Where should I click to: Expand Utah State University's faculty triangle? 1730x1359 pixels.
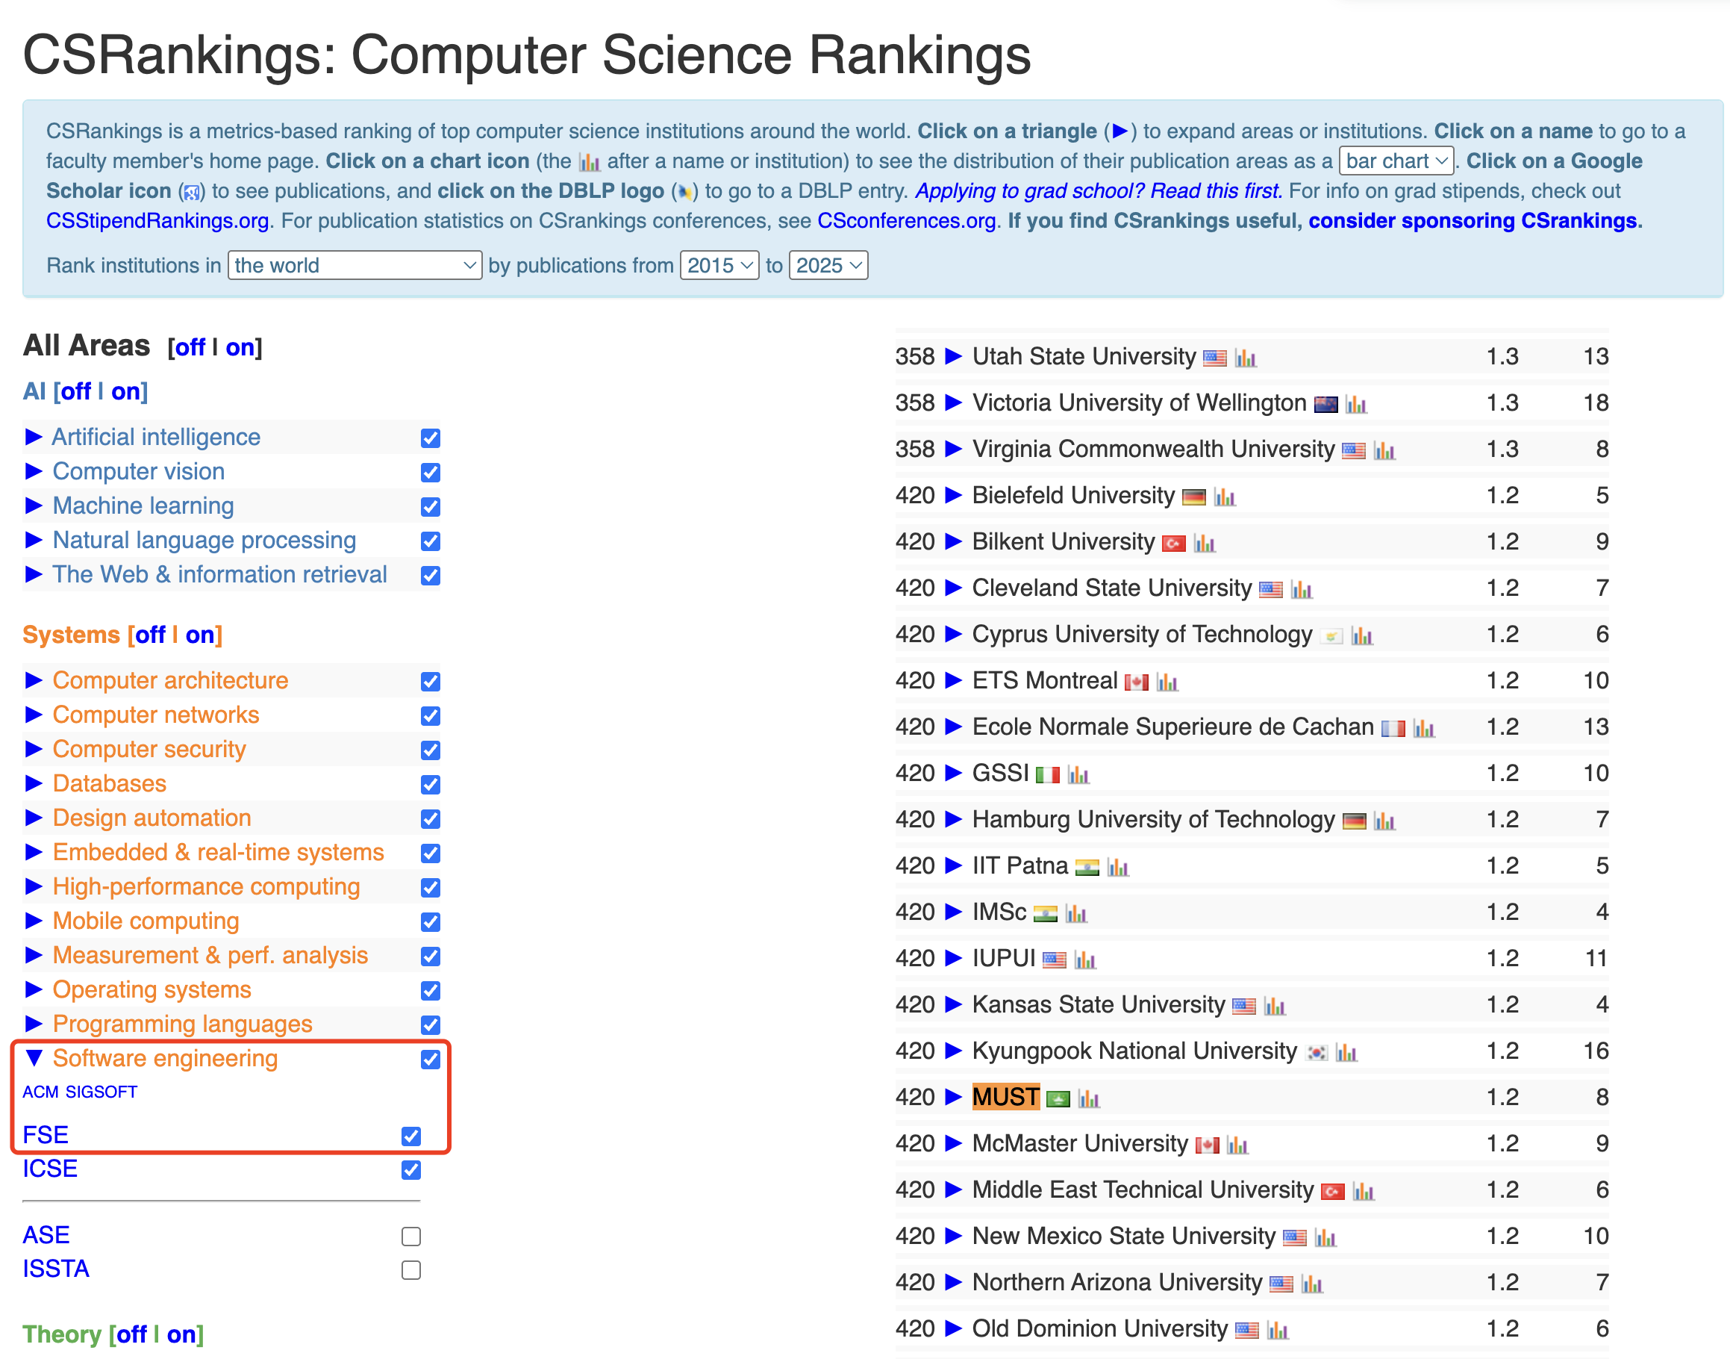[x=953, y=356]
